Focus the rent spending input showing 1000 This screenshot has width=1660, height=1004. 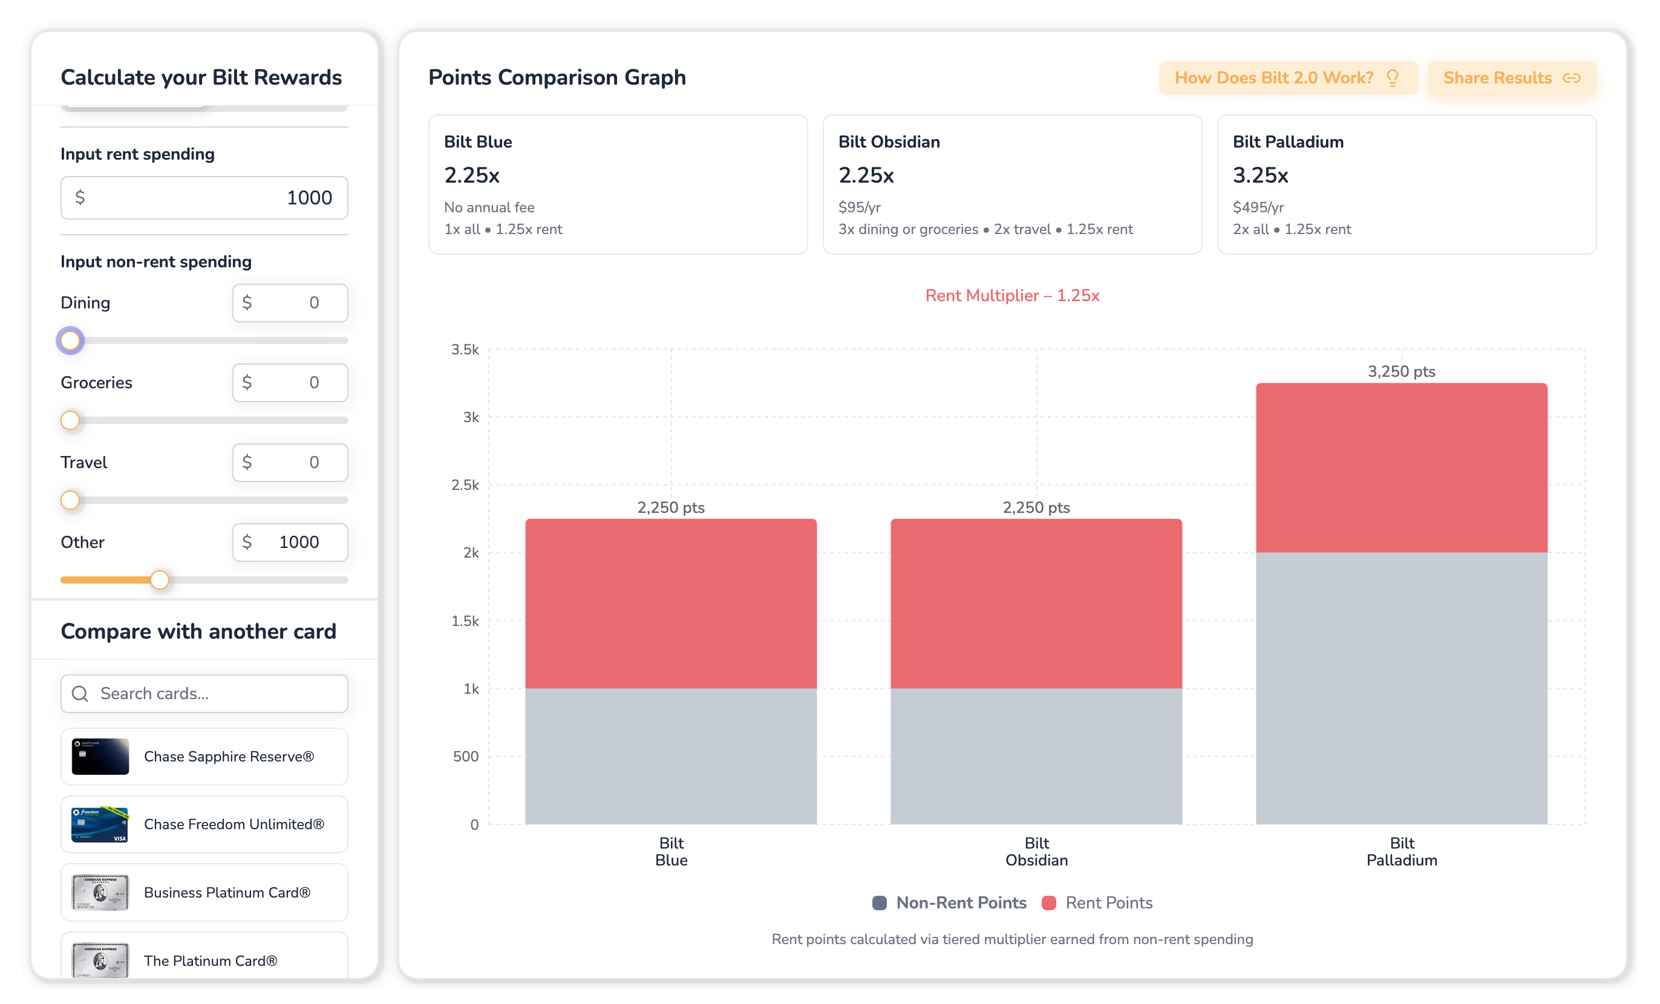pos(204,197)
